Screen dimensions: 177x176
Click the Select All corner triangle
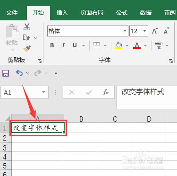(x=7, y=119)
